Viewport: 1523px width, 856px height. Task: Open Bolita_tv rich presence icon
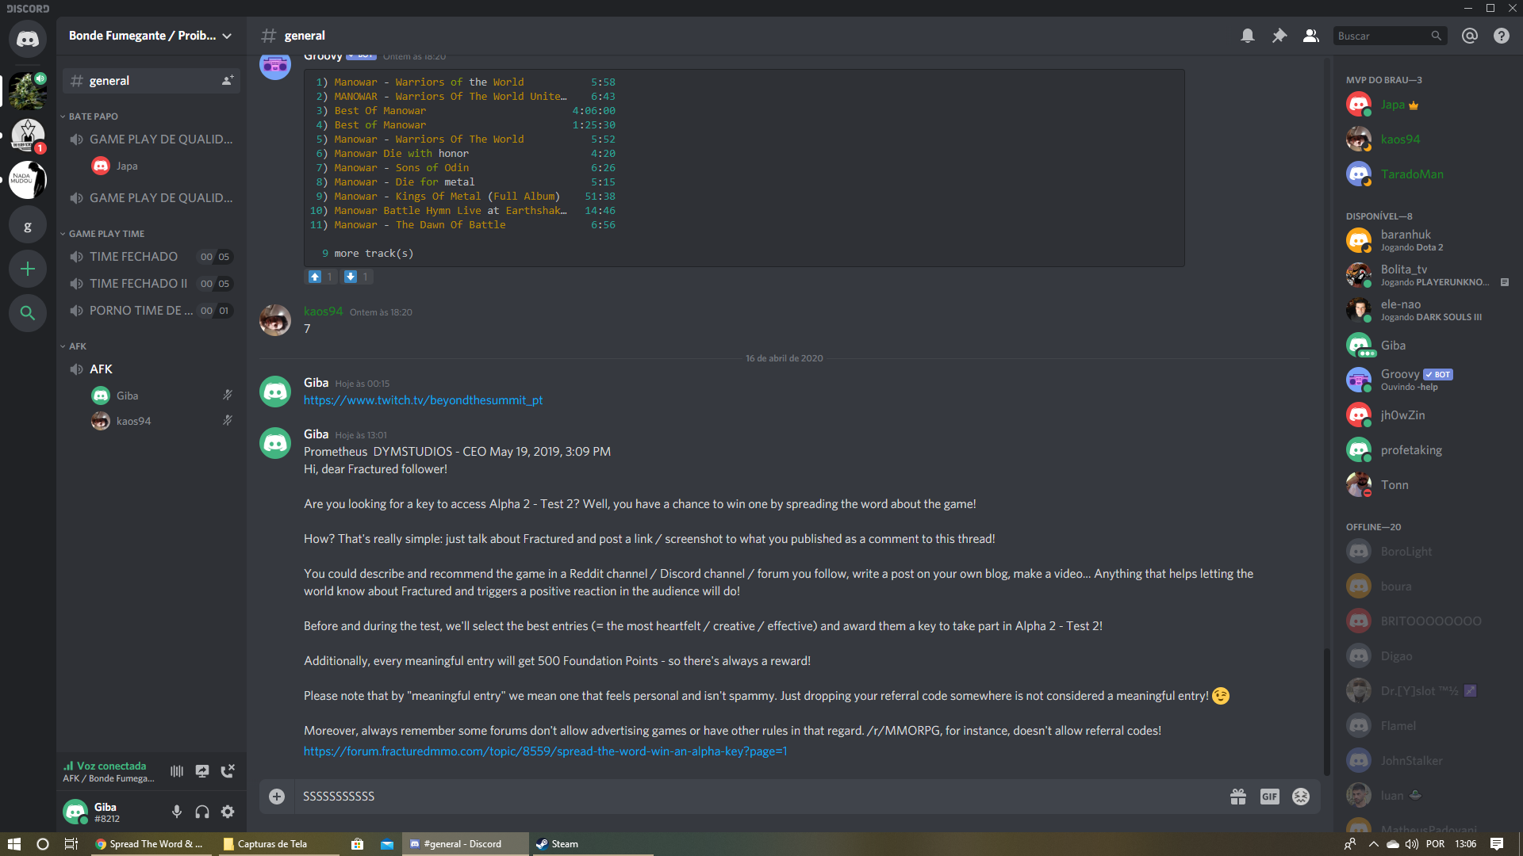[x=1505, y=282]
